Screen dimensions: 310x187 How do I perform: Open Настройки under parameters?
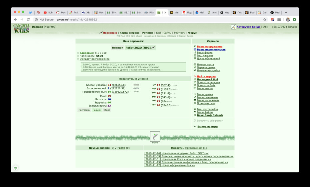point(84,110)
